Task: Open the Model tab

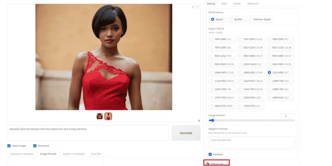Action: (x=237, y=4)
